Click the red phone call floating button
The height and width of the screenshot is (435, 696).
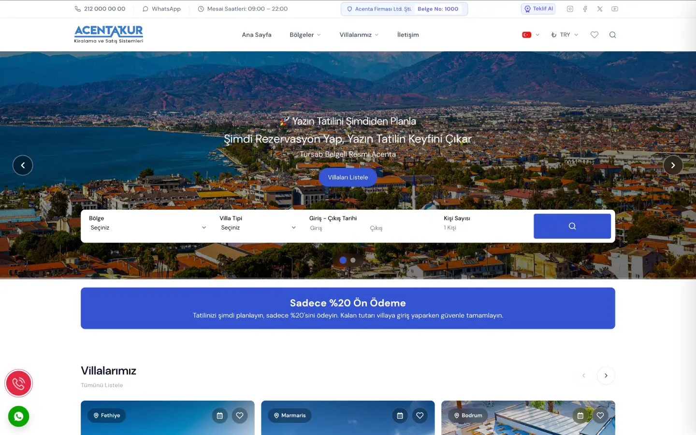click(18, 383)
